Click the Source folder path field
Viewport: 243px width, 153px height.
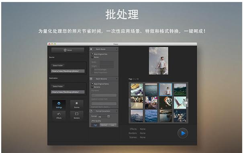tap(68, 71)
